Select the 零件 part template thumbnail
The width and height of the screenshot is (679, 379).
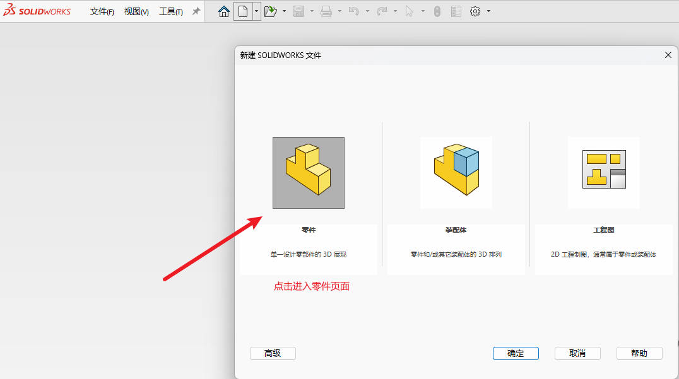click(309, 173)
